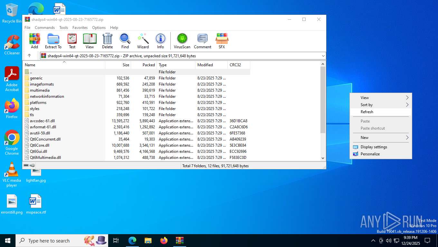438x247 pixels.
Task: Select CCleaner desktop shortcut
Action: pyautogui.click(x=12, y=45)
